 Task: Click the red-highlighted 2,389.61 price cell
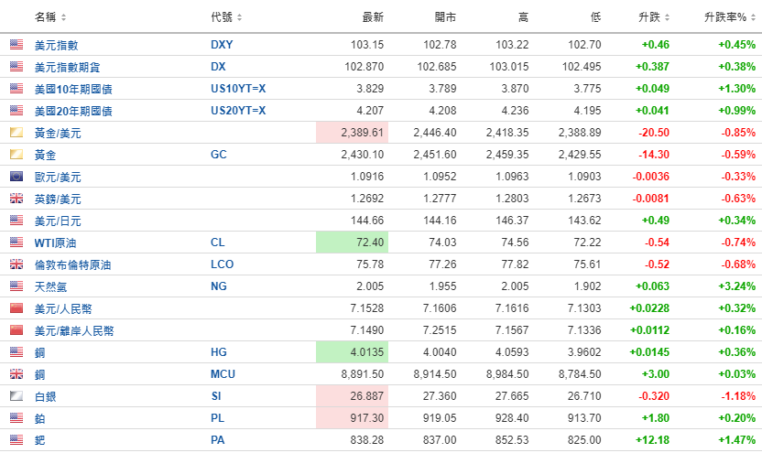tap(352, 133)
